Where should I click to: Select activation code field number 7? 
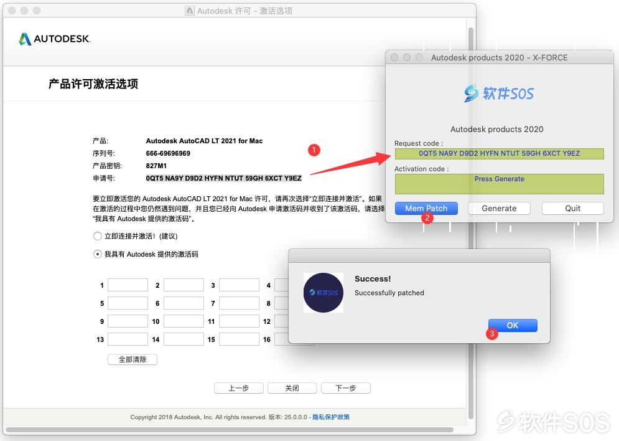click(240, 303)
